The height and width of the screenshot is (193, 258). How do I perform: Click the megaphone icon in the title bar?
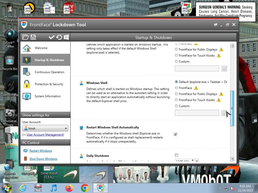(215, 25)
